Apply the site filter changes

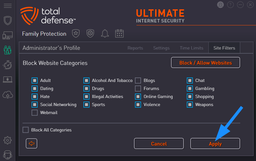[215, 144]
